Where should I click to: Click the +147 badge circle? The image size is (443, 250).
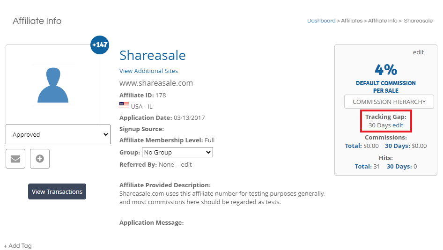tap(100, 45)
